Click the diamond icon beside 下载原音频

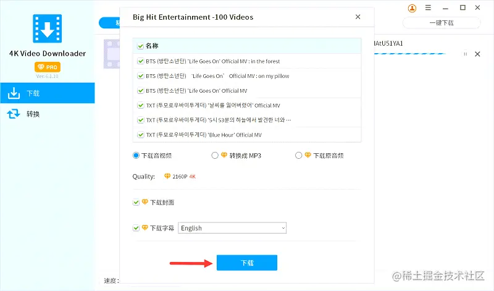[x=308, y=155]
